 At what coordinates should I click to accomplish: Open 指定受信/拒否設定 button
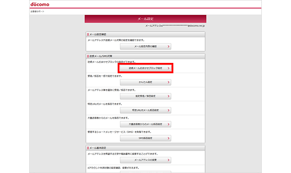tap(145, 96)
